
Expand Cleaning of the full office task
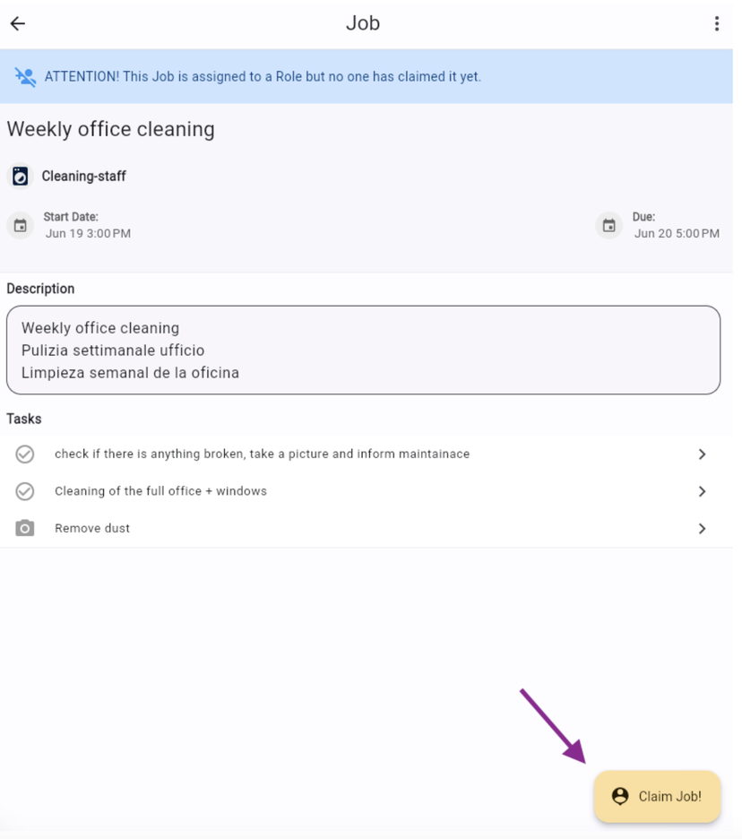pos(702,491)
